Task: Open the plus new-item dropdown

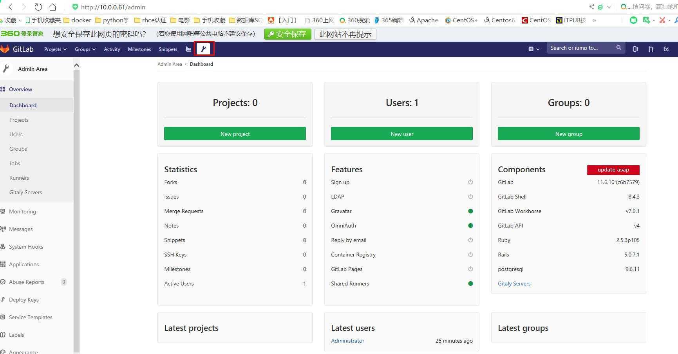Action: pyautogui.click(x=533, y=49)
